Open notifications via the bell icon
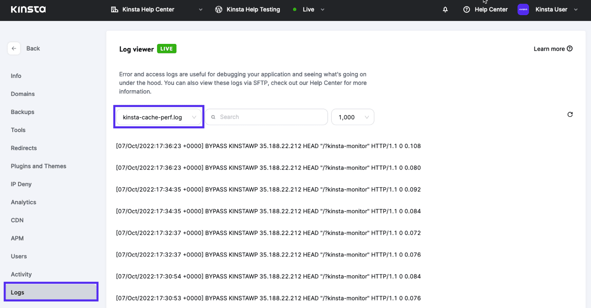This screenshot has width=591, height=308. click(x=445, y=9)
